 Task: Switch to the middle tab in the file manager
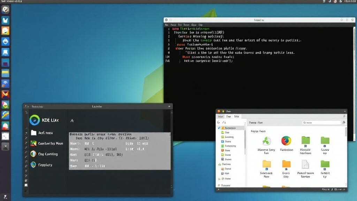coord(229,117)
